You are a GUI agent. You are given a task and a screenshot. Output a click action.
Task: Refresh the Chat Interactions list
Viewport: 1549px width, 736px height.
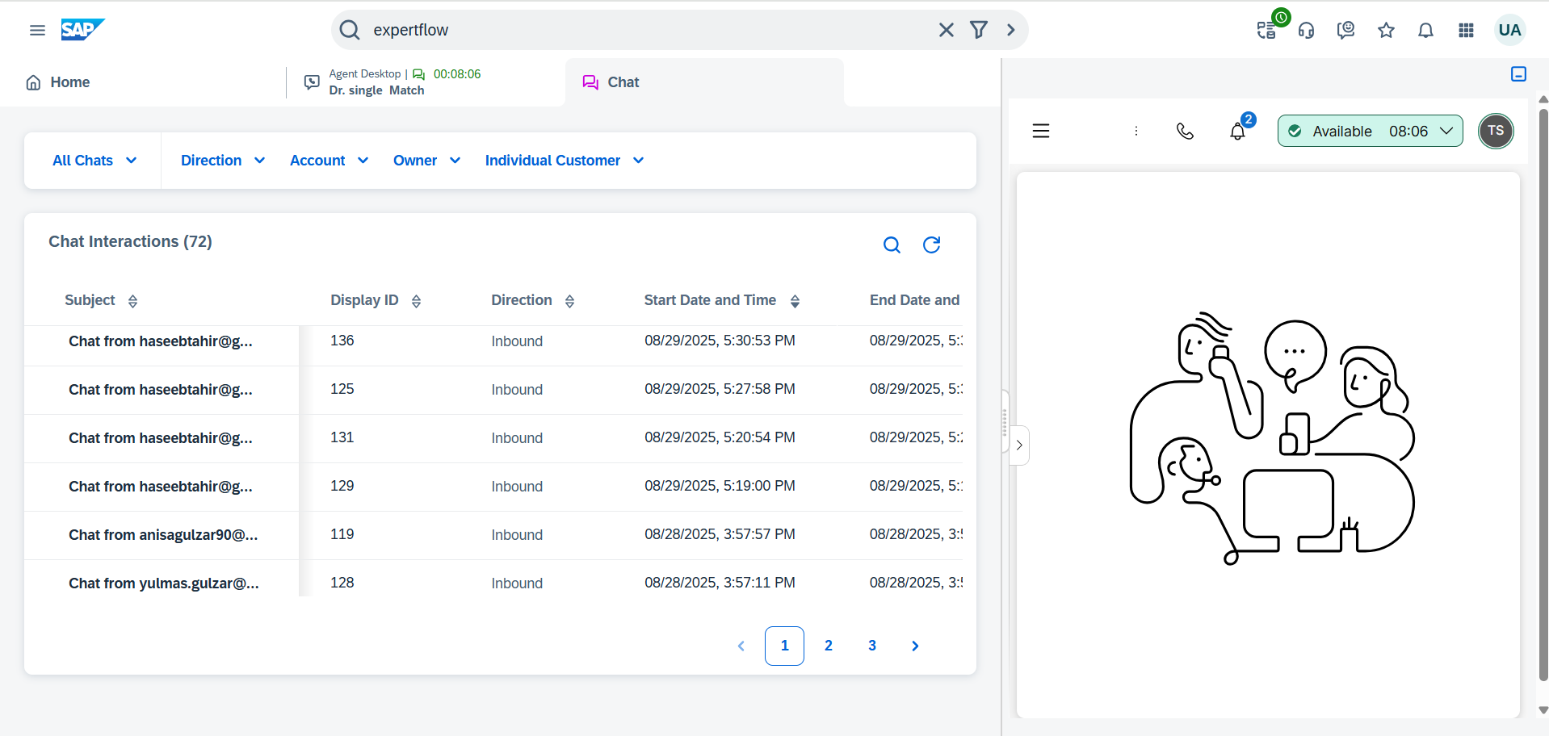(x=931, y=245)
